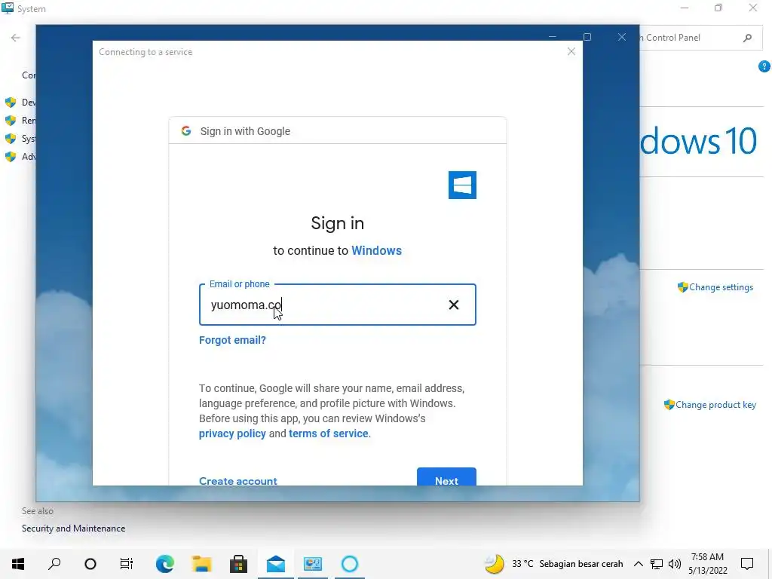Clear the email field with the X icon

(453, 305)
